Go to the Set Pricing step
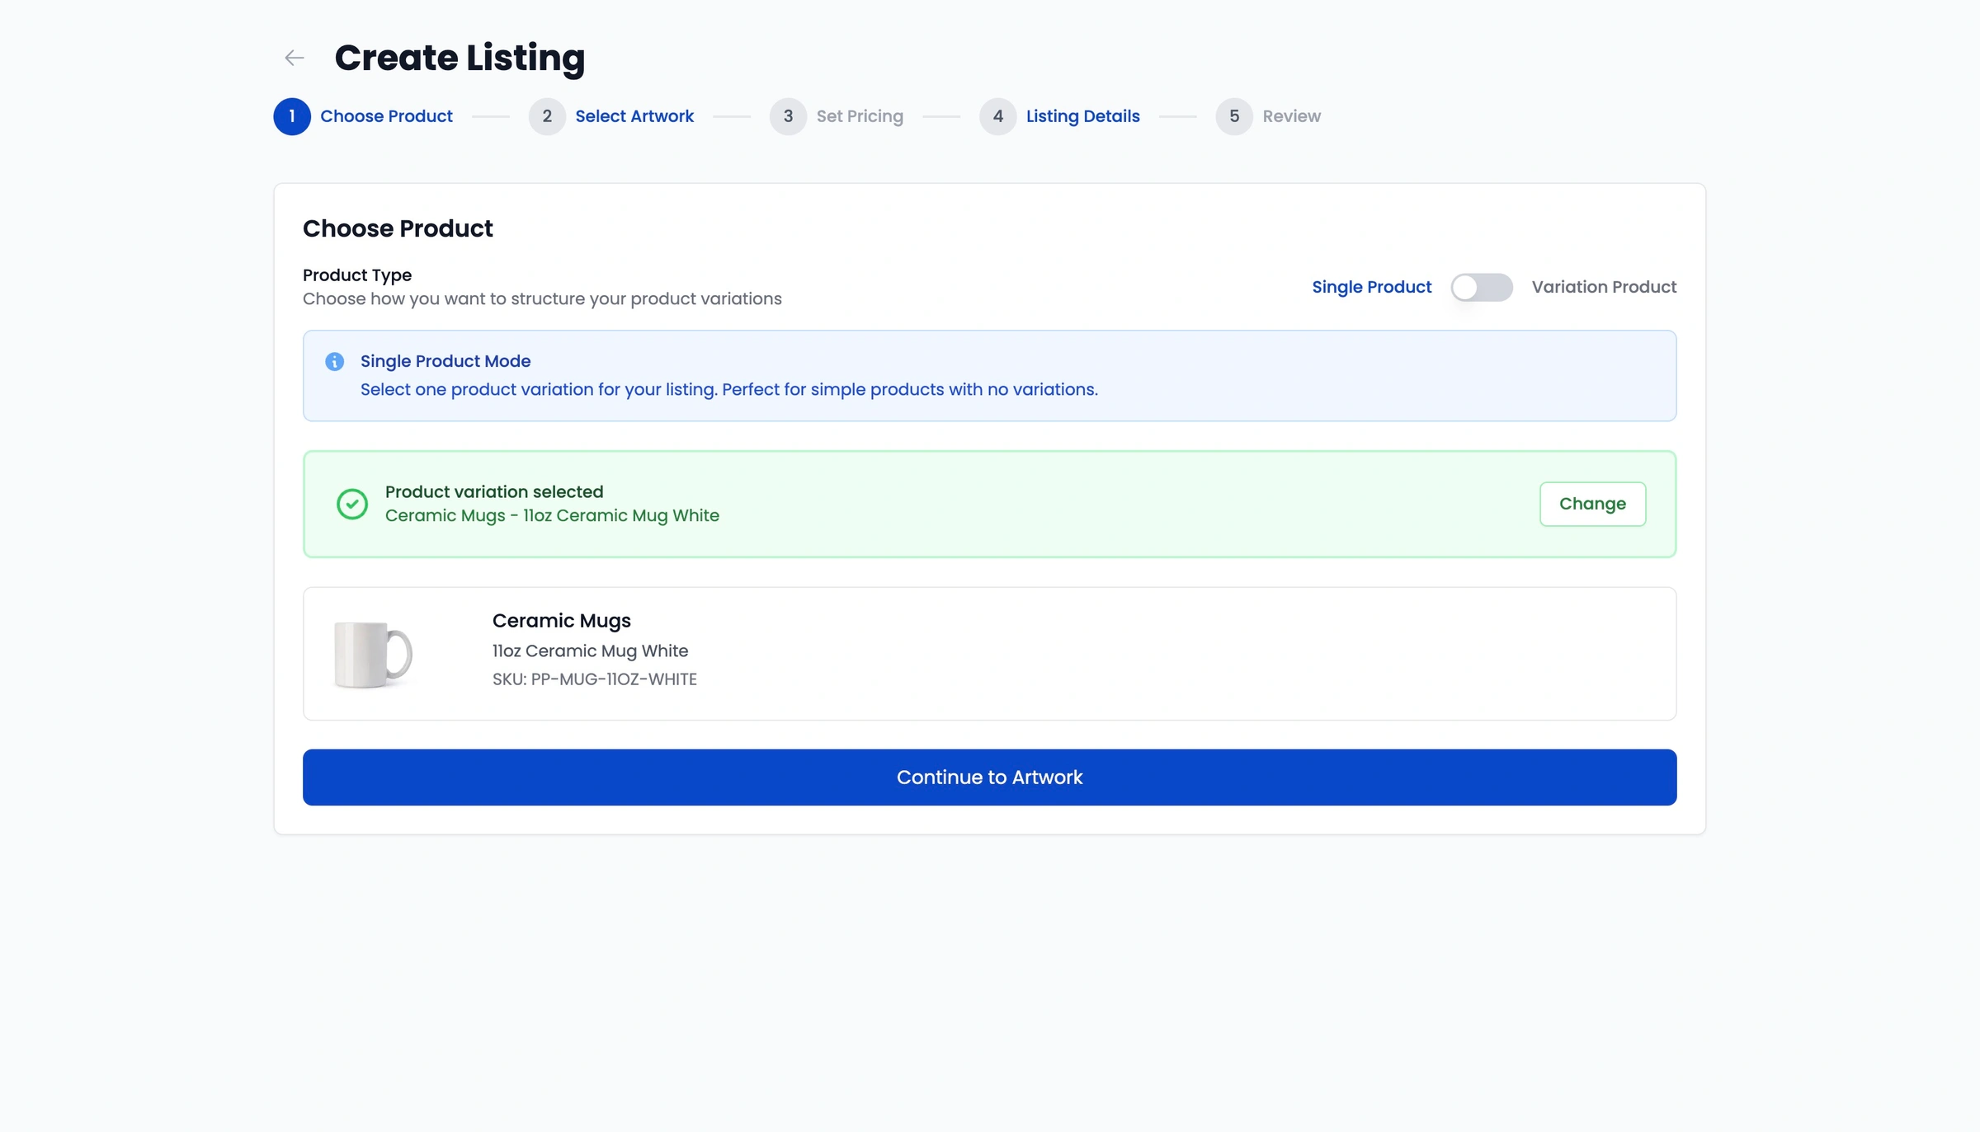 860,116
